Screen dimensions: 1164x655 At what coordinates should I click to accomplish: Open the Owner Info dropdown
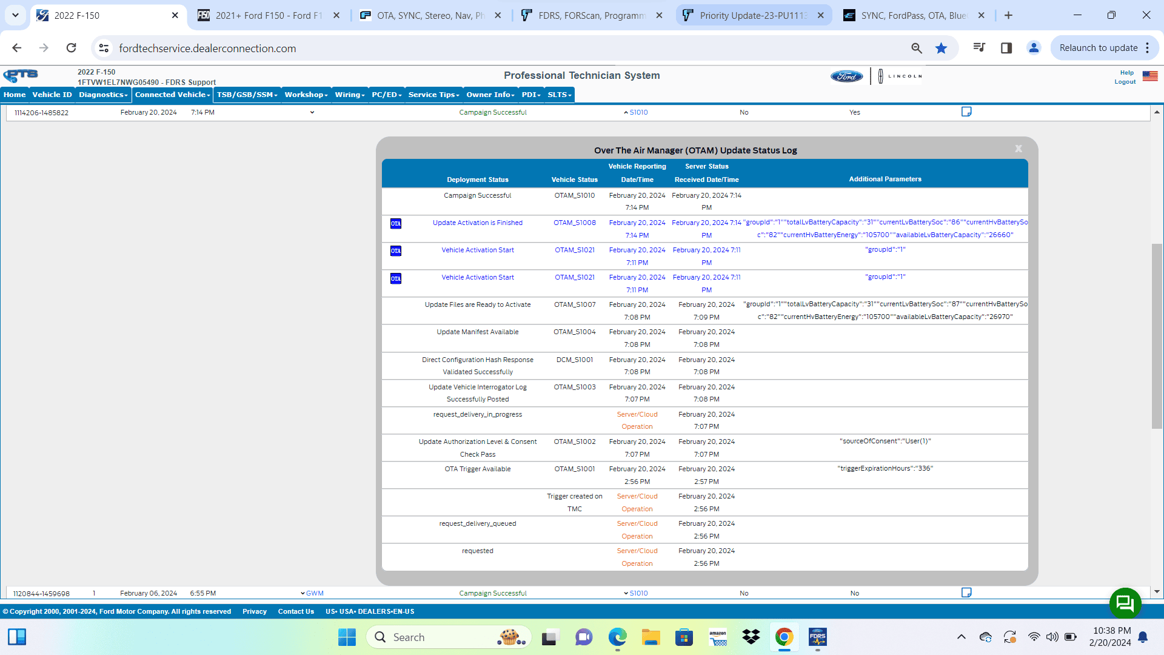pyautogui.click(x=490, y=95)
